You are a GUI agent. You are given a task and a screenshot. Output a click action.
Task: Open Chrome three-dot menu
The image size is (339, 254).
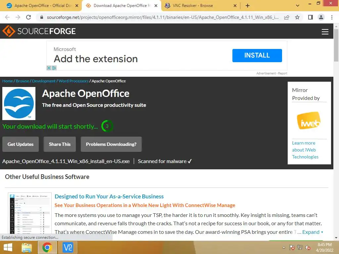pos(332,17)
